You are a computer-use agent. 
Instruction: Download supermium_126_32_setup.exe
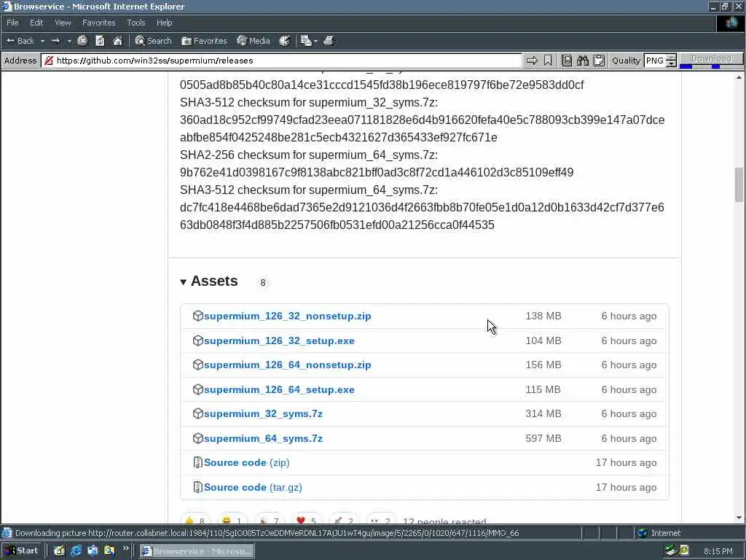point(279,341)
